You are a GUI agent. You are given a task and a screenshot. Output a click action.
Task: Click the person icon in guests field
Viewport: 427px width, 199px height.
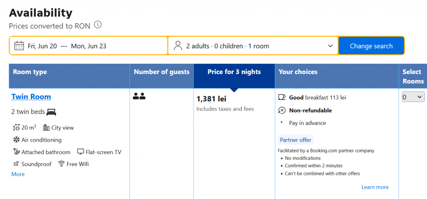[x=178, y=46]
